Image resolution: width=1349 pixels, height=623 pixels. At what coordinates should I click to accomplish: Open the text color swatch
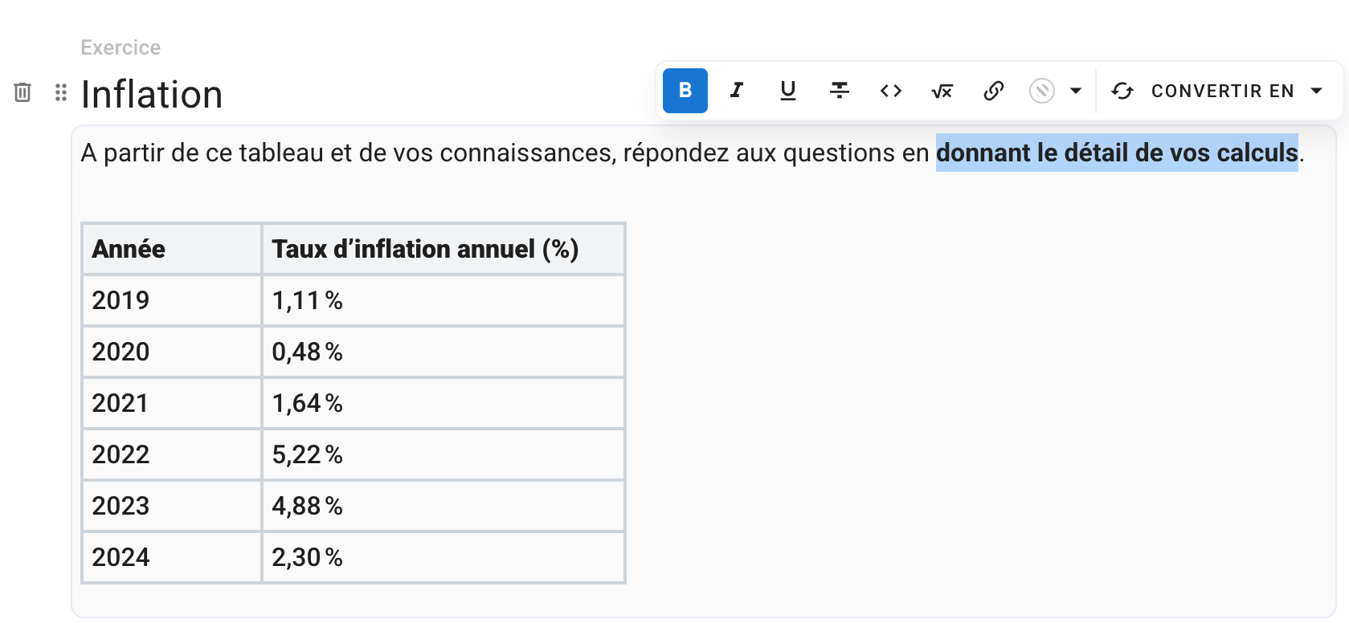tap(1041, 91)
